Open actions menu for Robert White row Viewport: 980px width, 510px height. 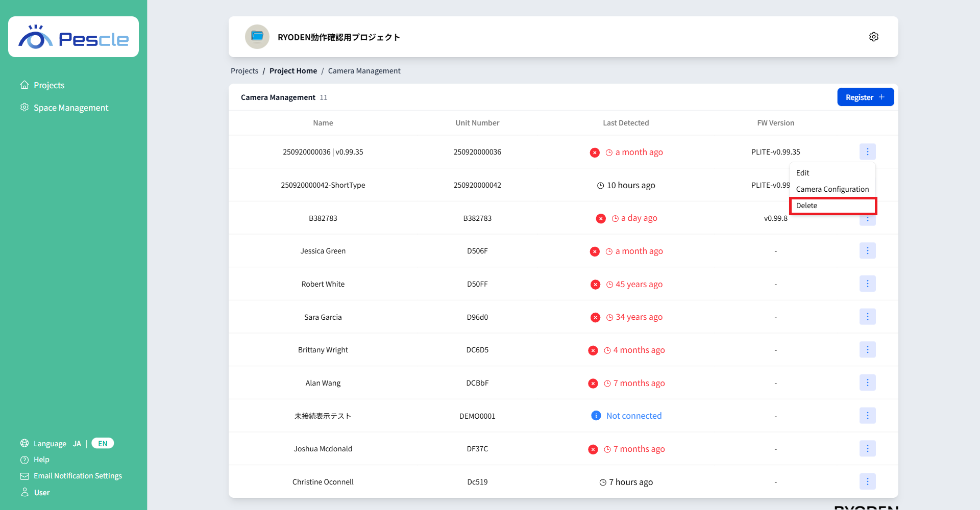coord(867,284)
